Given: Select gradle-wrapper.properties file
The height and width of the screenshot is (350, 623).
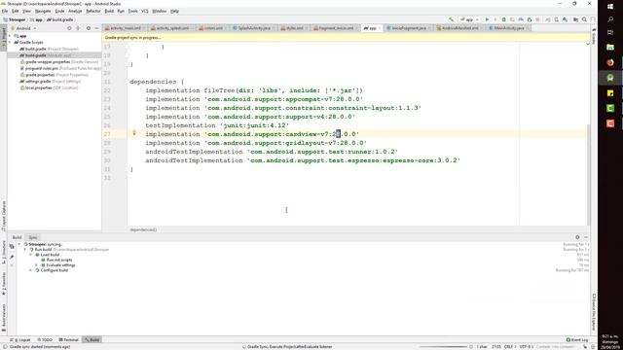Looking at the screenshot, I should [x=58, y=62].
